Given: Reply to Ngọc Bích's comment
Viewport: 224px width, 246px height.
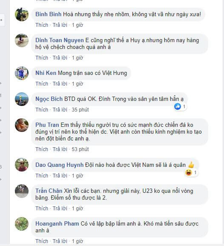Looking at the screenshot, I should pyautogui.click(x=60, y=109).
